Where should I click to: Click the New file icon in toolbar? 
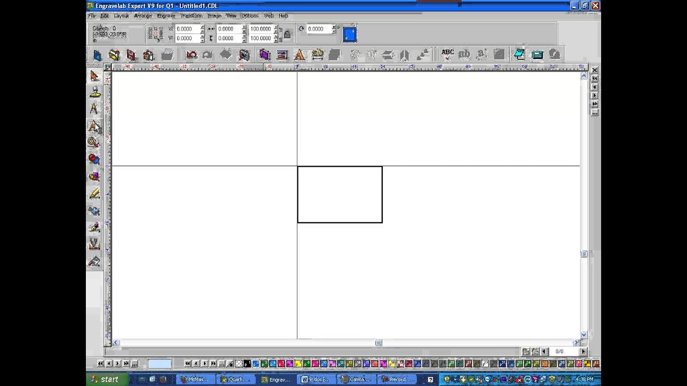point(97,55)
